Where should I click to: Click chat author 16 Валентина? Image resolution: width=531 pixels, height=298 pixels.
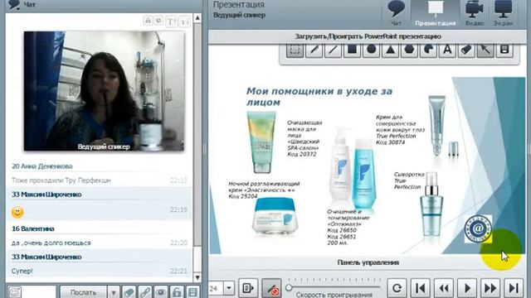click(33, 228)
